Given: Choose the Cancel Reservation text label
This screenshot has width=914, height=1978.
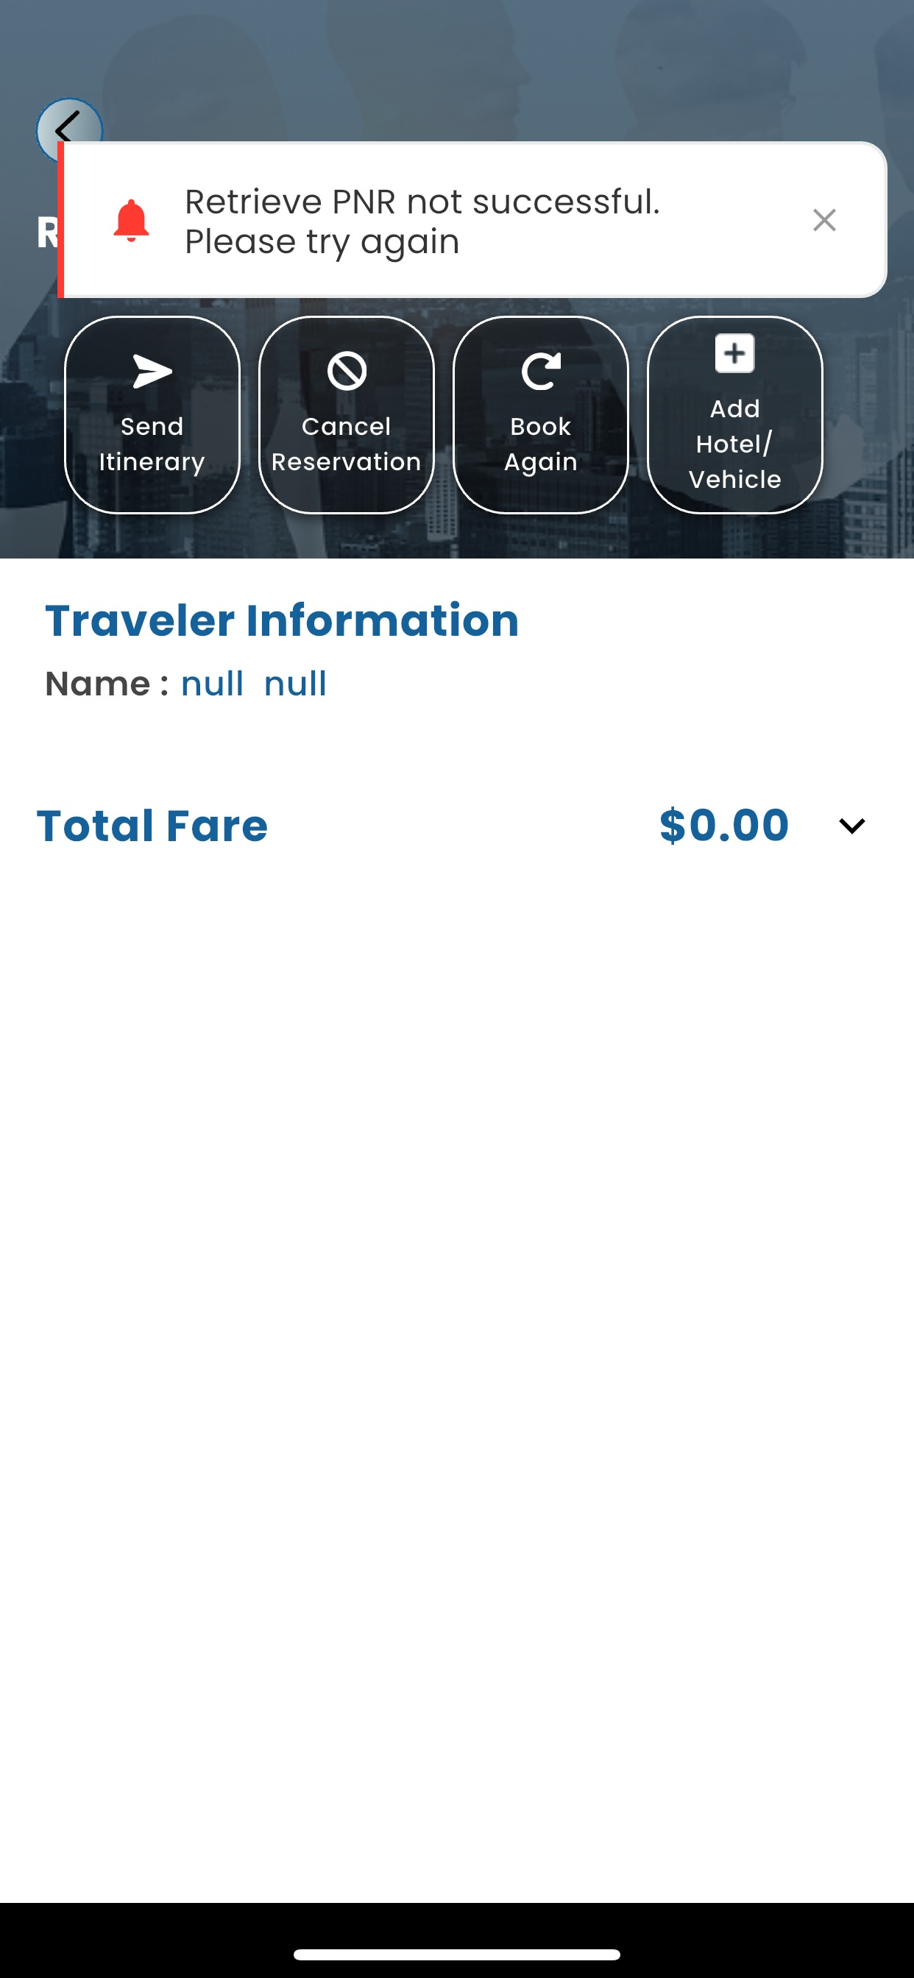Looking at the screenshot, I should coord(347,444).
